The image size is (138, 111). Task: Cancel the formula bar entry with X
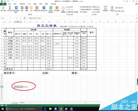[x=17, y=18]
